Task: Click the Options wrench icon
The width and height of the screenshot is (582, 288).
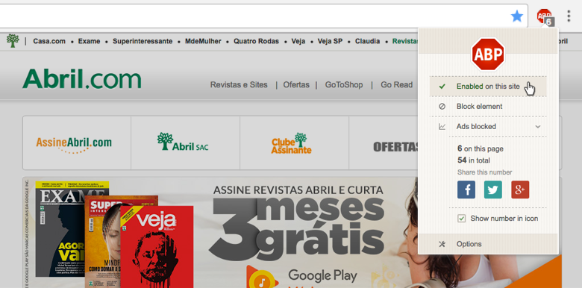Action: click(x=442, y=244)
